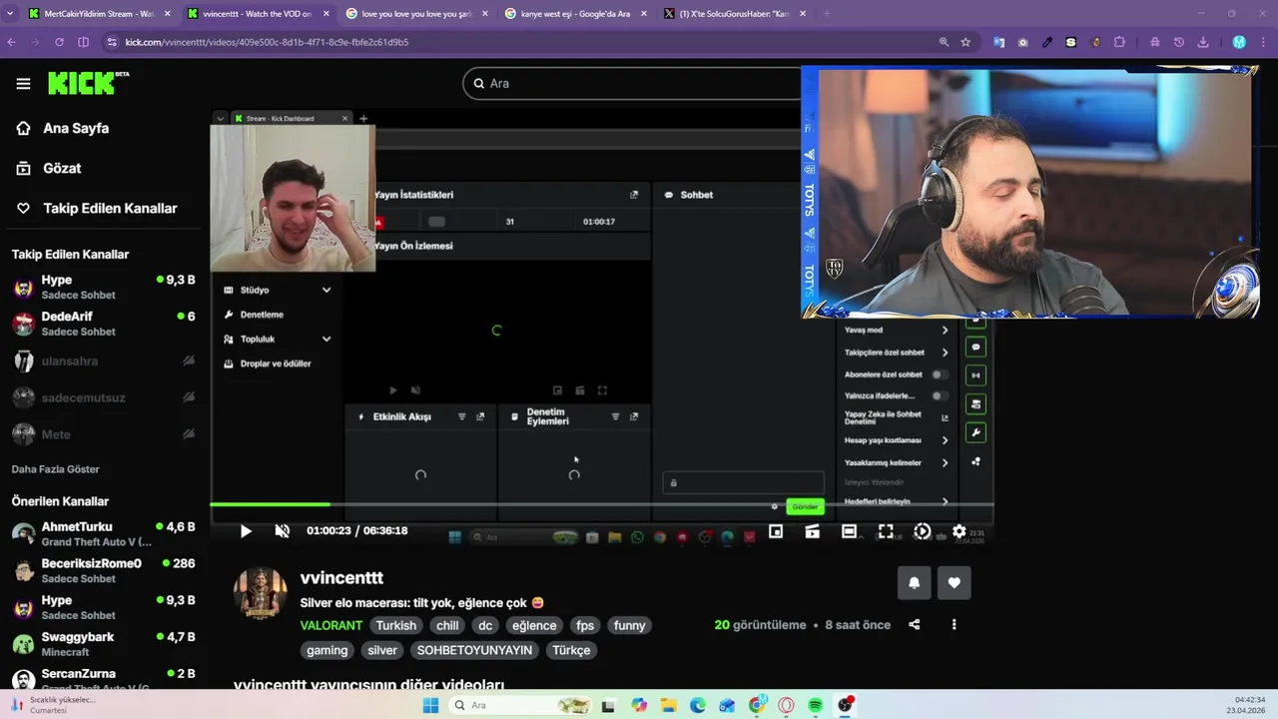Open DedeArif channel in sidebar
The height and width of the screenshot is (719, 1278).
(104, 324)
